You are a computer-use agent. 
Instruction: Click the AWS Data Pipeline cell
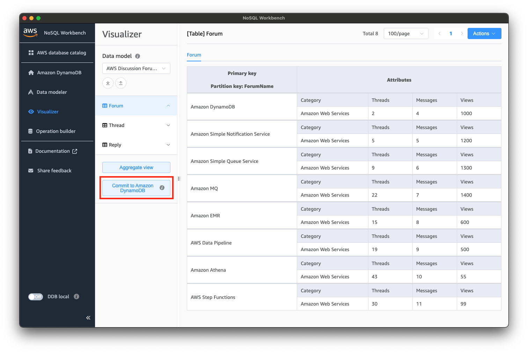[242, 243]
